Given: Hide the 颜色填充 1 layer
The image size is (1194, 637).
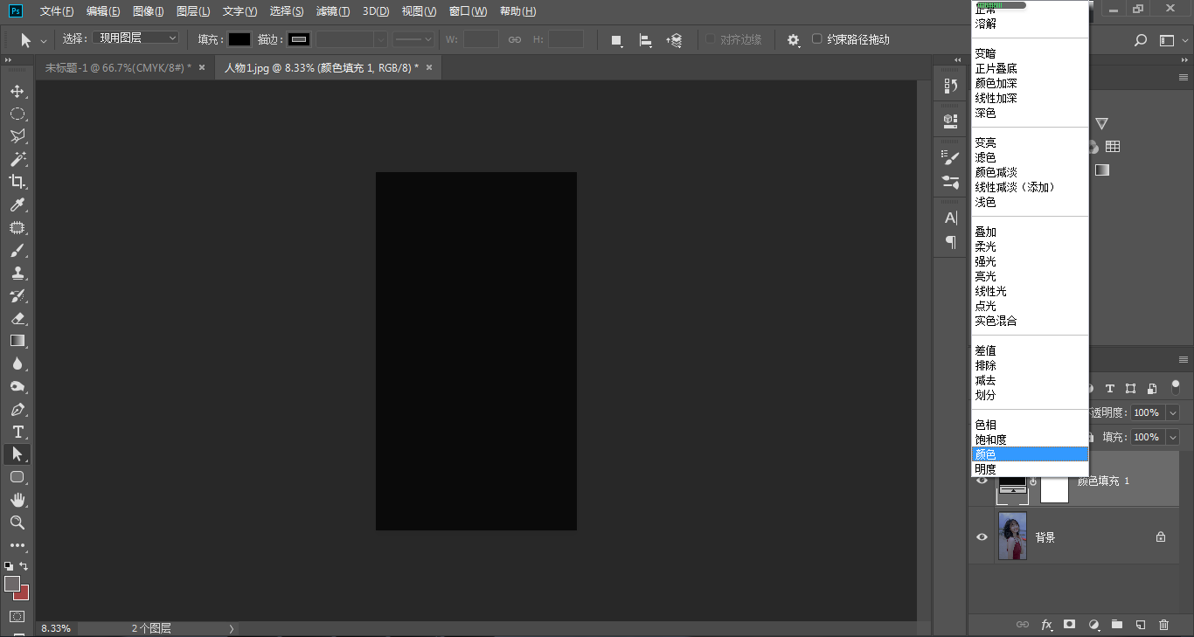Looking at the screenshot, I should coord(982,481).
